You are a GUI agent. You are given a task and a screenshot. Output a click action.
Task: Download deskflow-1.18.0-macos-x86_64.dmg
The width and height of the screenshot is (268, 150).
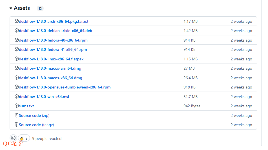50,78
